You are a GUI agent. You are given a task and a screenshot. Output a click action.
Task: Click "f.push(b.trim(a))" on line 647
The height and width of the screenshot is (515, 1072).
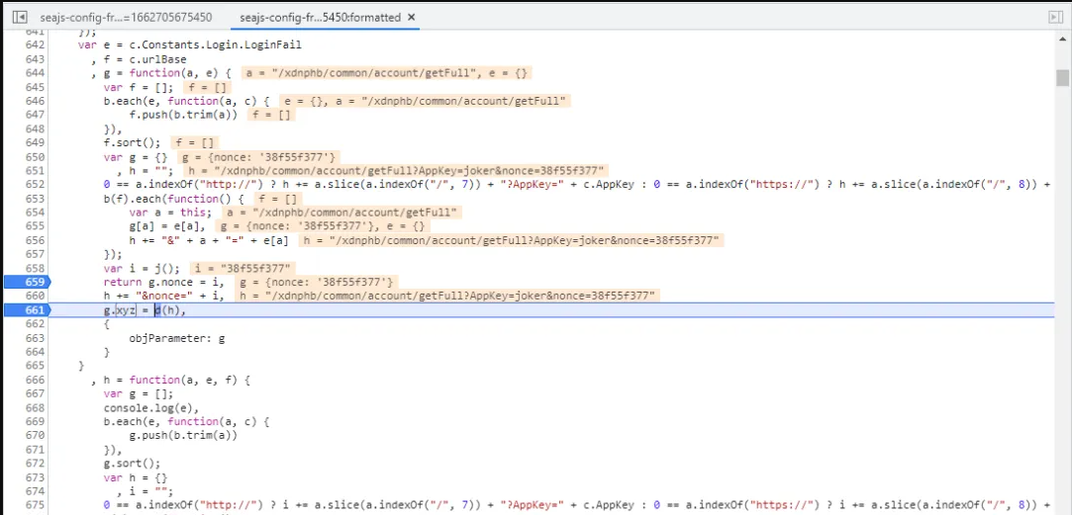183,115
